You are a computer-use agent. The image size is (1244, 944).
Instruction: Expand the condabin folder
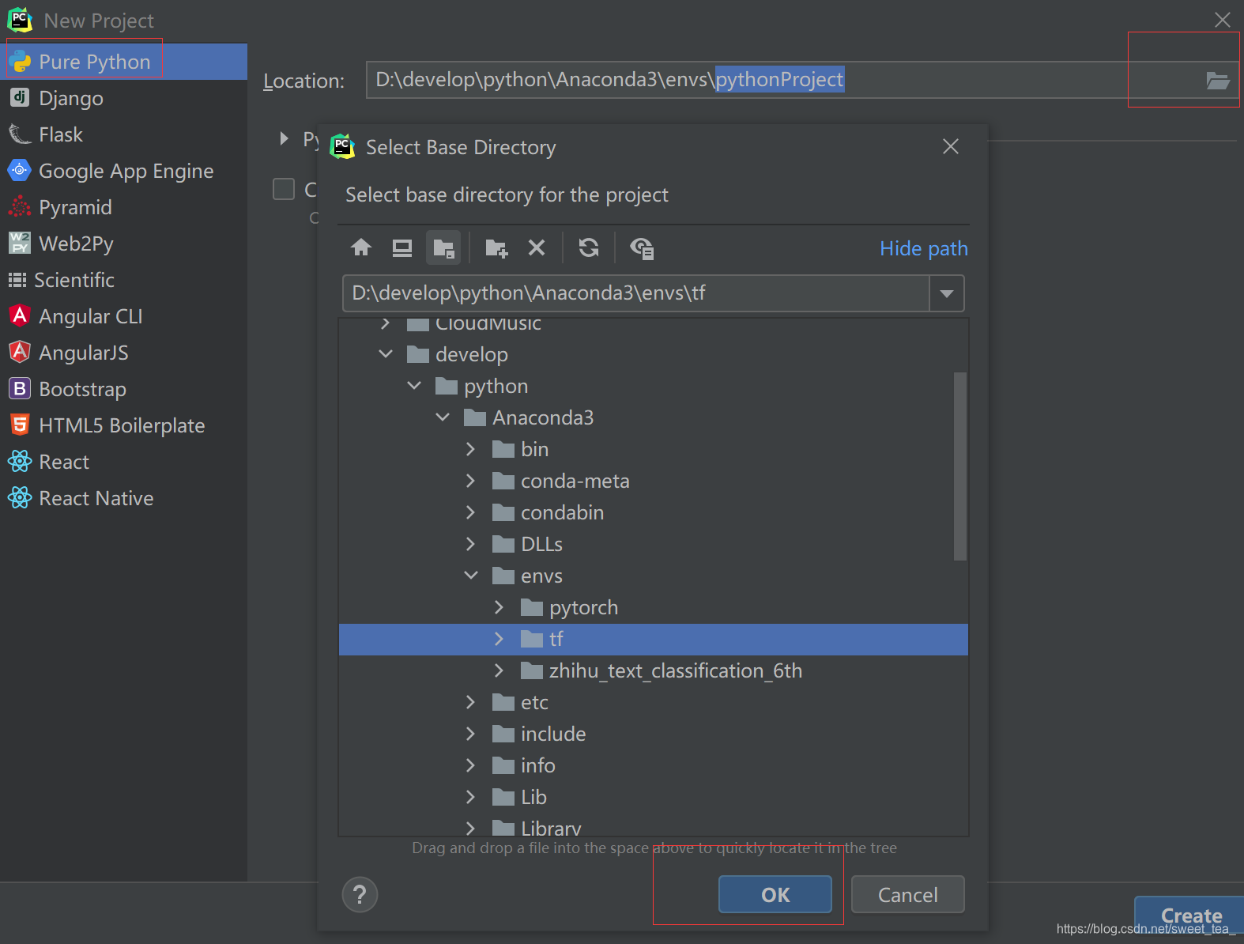coord(471,512)
